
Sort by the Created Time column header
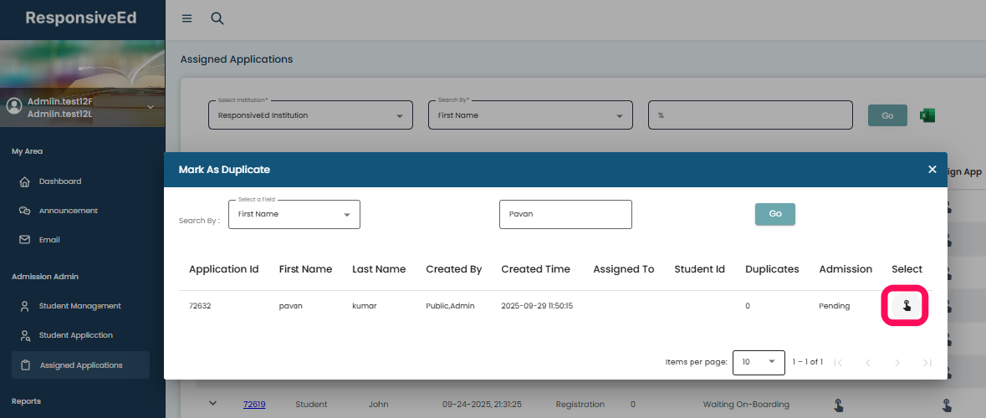535,269
